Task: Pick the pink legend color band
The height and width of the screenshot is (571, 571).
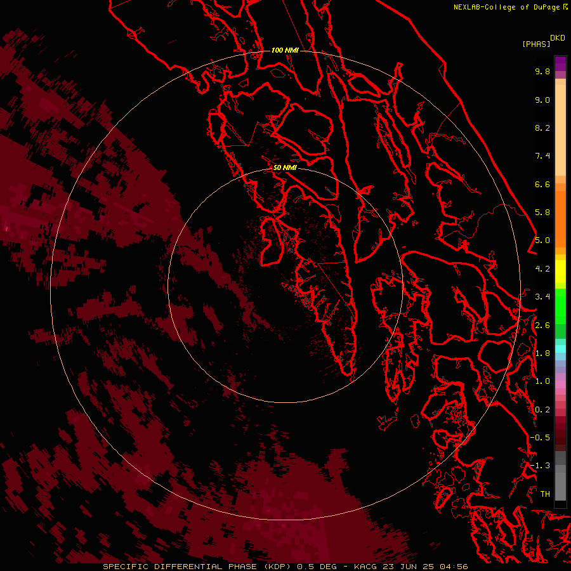Action: [x=560, y=384]
